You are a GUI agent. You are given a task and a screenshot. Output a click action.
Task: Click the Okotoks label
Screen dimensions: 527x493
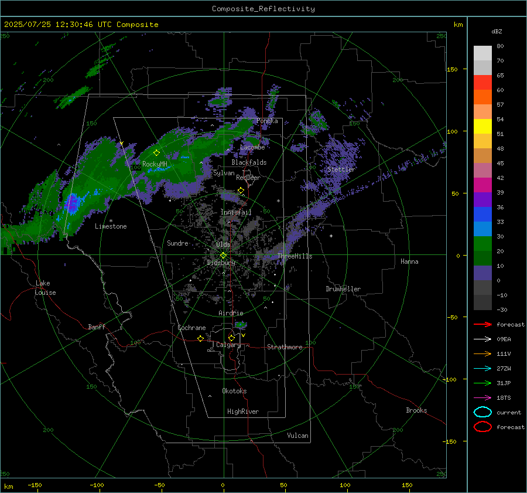[x=234, y=391]
